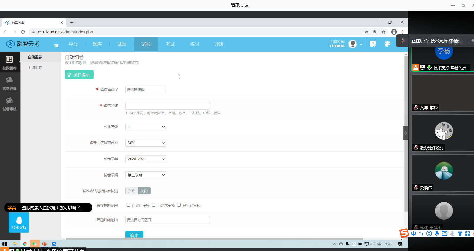Click the Sogou voice input microphone icon
Viewport: 474px width, 251px height.
tap(437, 233)
